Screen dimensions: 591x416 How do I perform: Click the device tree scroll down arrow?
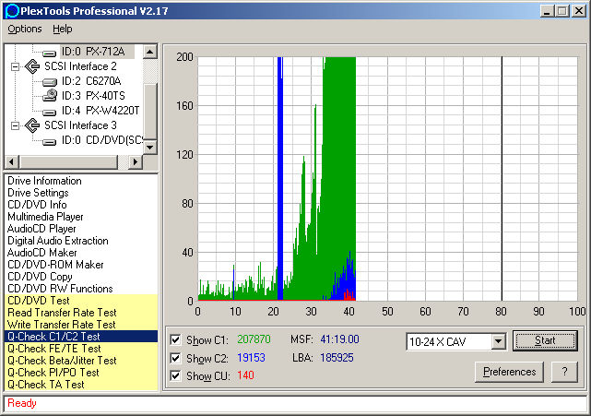[x=150, y=147]
